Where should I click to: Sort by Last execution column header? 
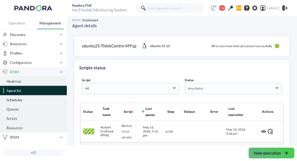click(x=236, y=112)
